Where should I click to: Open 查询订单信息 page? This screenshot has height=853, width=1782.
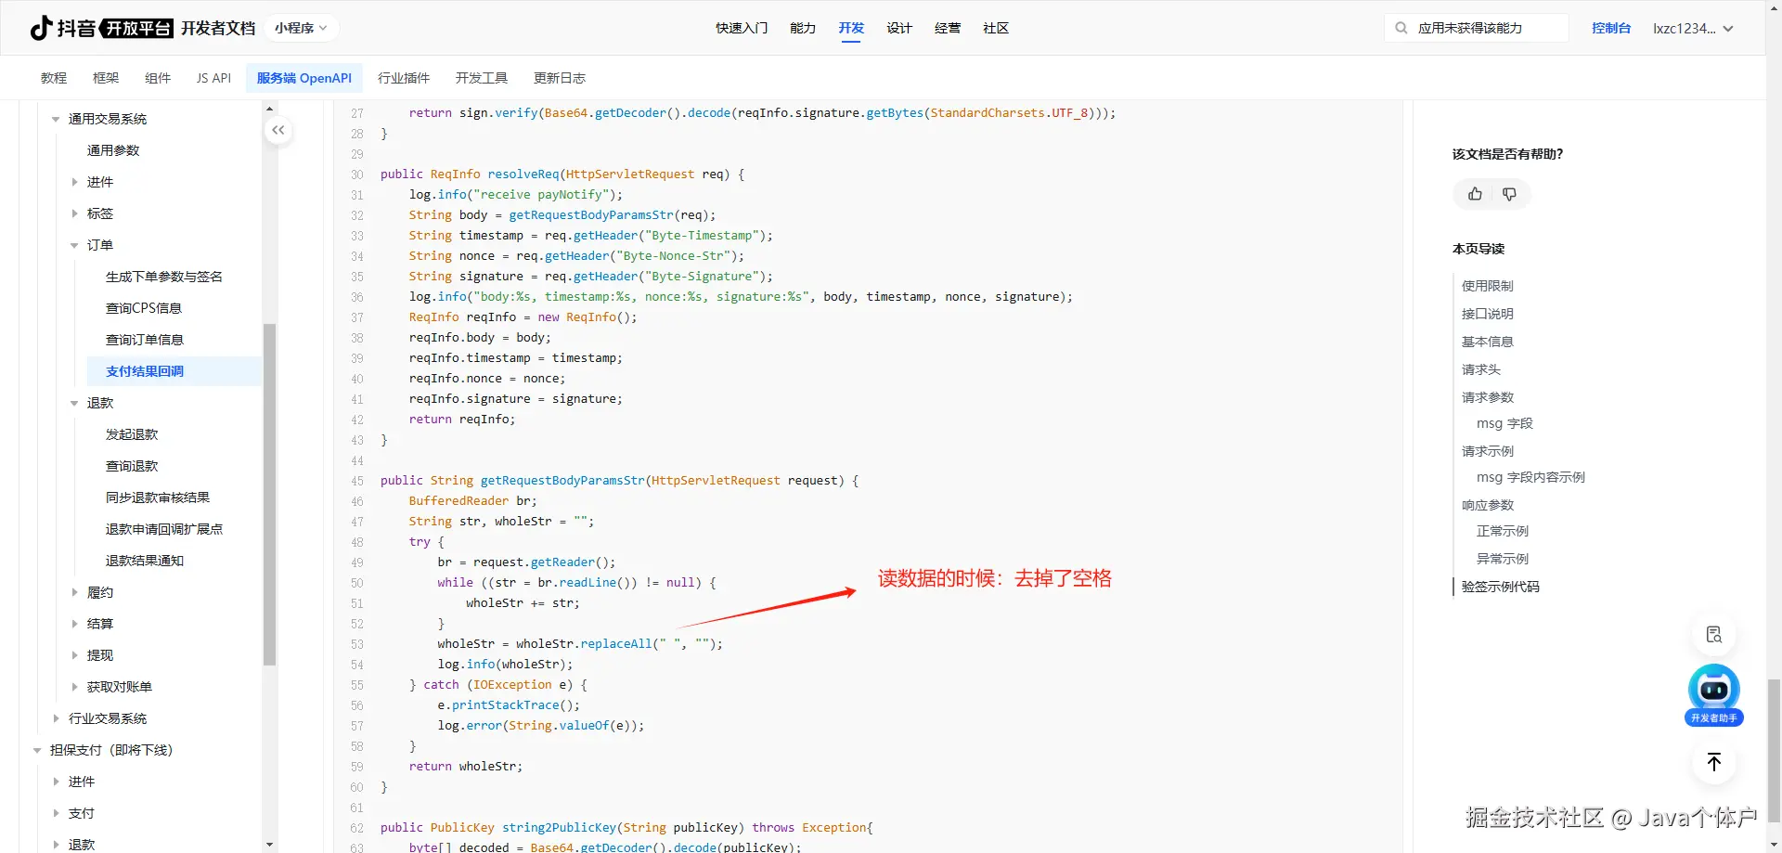click(x=145, y=340)
